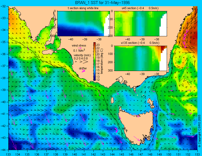Click the 'velocity (m/s)' legend label
This screenshot has height=156, width=202.
82,55
